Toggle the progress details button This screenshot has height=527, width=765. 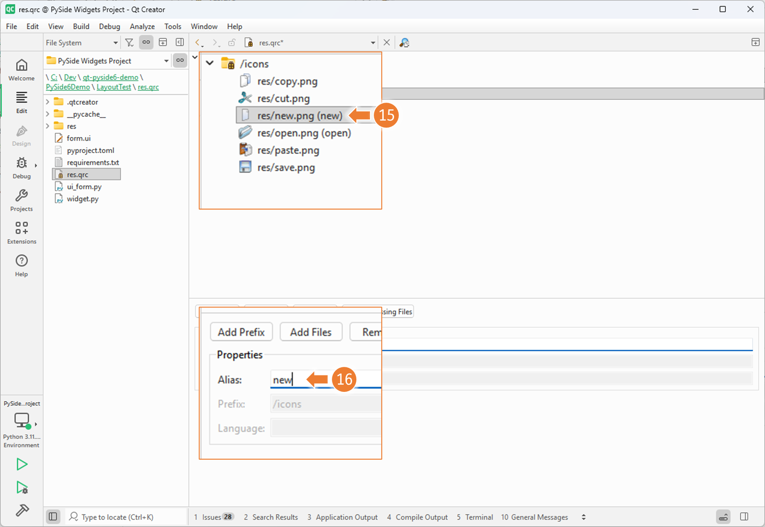(x=724, y=517)
